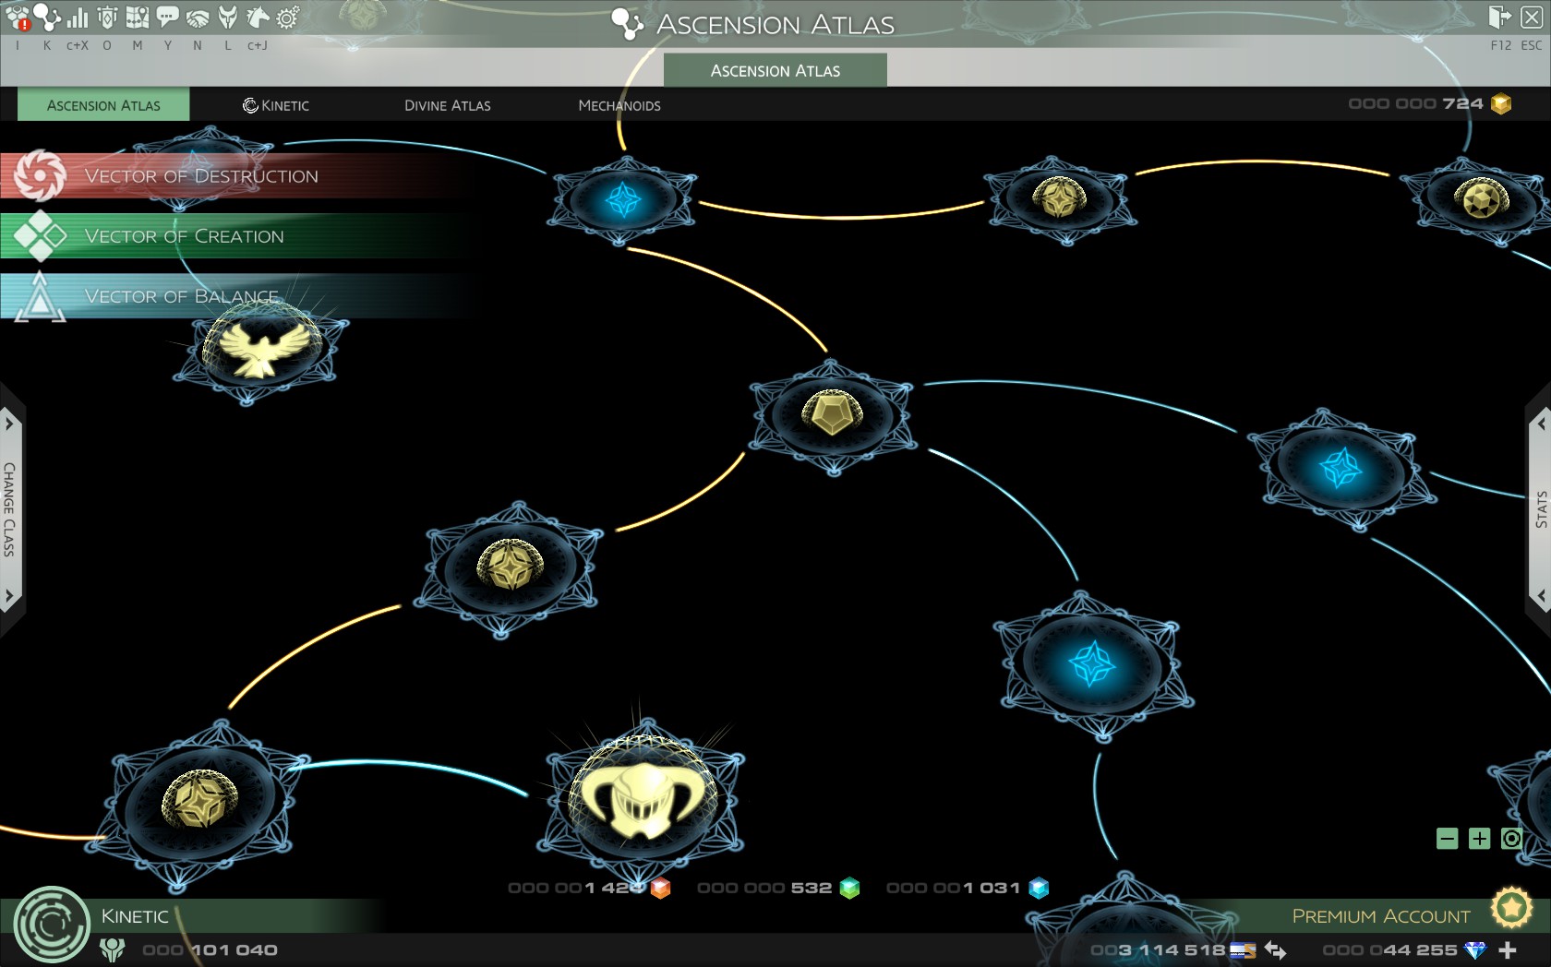Close the Ascension Atlas window (ESC)
The image size is (1551, 967).
(1531, 18)
